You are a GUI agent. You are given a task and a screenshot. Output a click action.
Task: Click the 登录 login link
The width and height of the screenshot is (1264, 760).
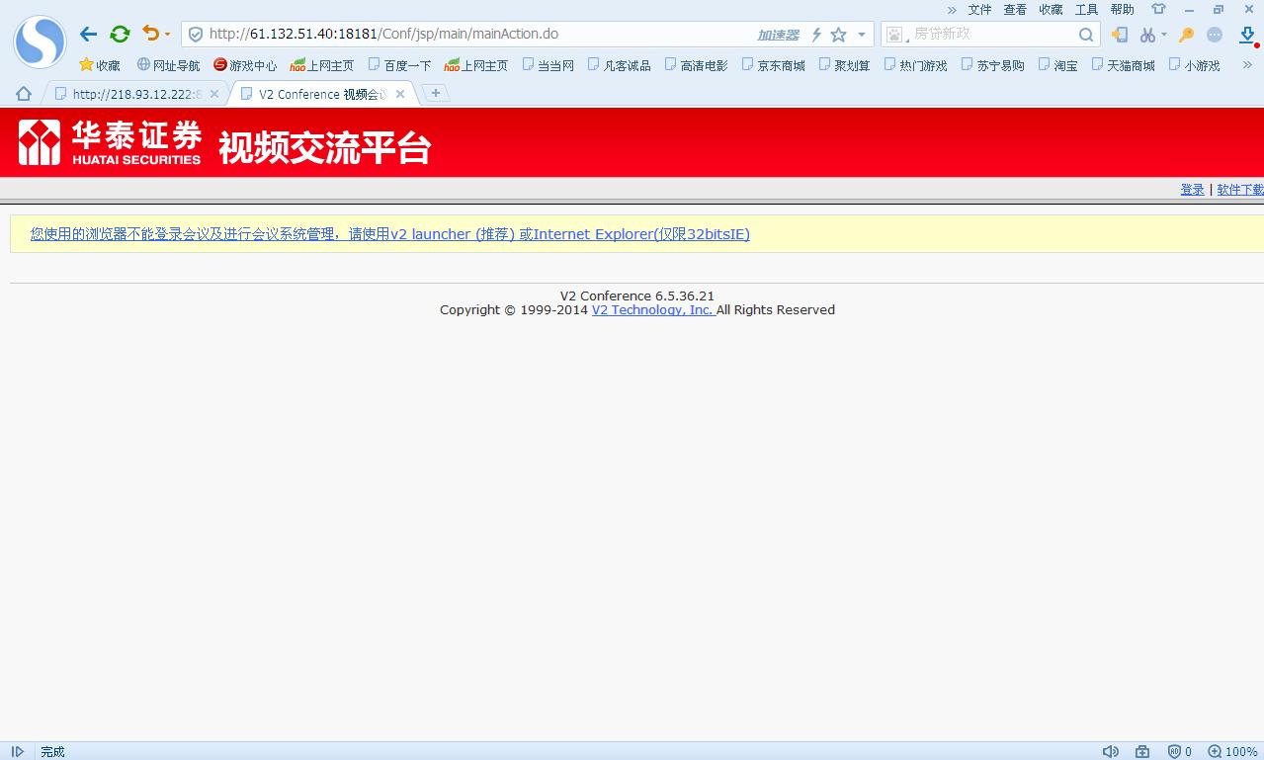pyautogui.click(x=1192, y=190)
